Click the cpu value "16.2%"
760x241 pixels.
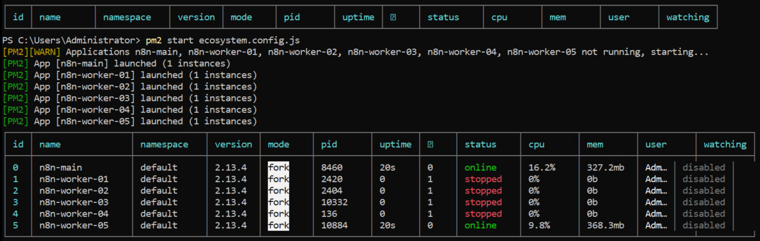(542, 168)
